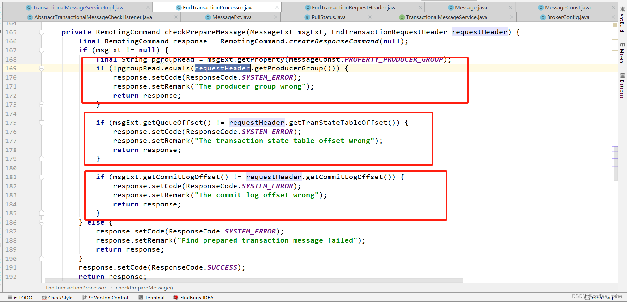Click createResponseCommand method on line 166
The width and height of the screenshot is (627, 302).
pos(334,41)
